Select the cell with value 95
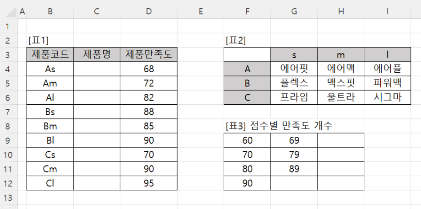421x209 pixels. point(149,183)
